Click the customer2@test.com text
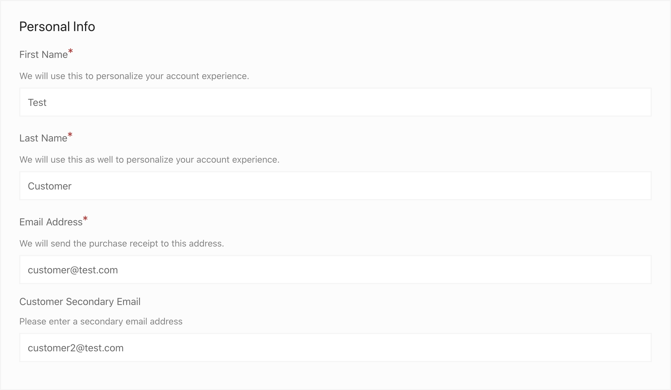The width and height of the screenshot is (671, 390). tap(76, 348)
